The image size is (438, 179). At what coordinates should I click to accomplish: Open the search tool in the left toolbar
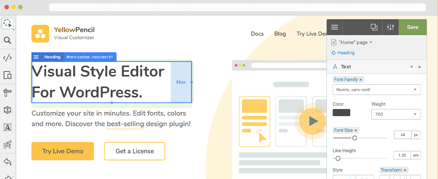(8, 41)
